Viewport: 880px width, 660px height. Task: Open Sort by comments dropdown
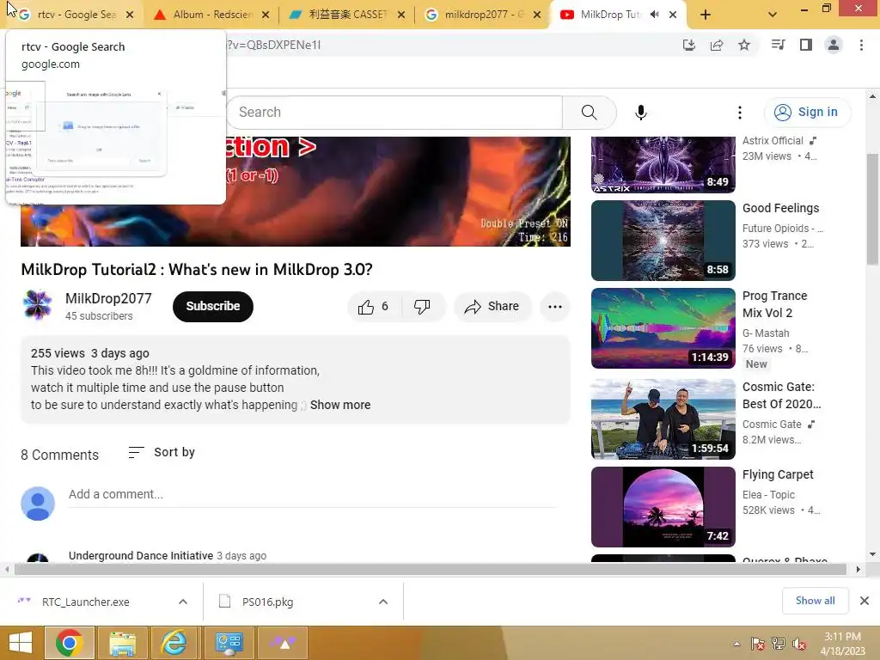162,452
